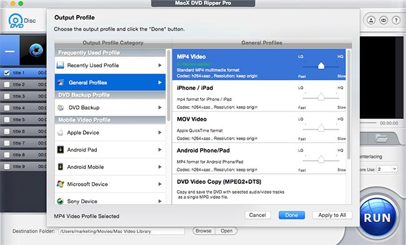The width and height of the screenshot is (406, 245).
Task: Click the user account icon
Action: 371,20
